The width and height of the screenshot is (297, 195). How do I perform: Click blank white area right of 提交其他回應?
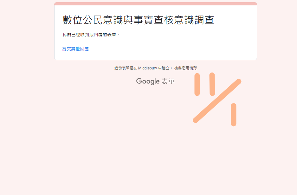click(x=171, y=49)
